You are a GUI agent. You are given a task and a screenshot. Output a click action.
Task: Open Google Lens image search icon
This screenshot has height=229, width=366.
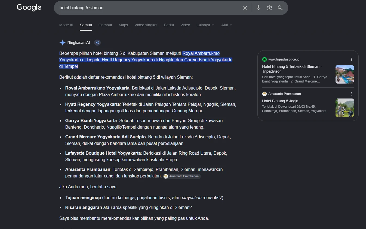pos(269,8)
